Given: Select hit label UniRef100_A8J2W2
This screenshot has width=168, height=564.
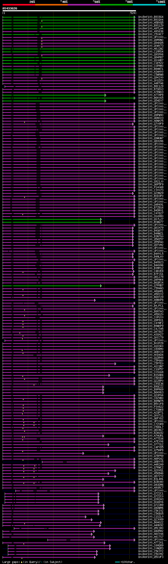Looking at the screenshot, I should coord(151,49).
